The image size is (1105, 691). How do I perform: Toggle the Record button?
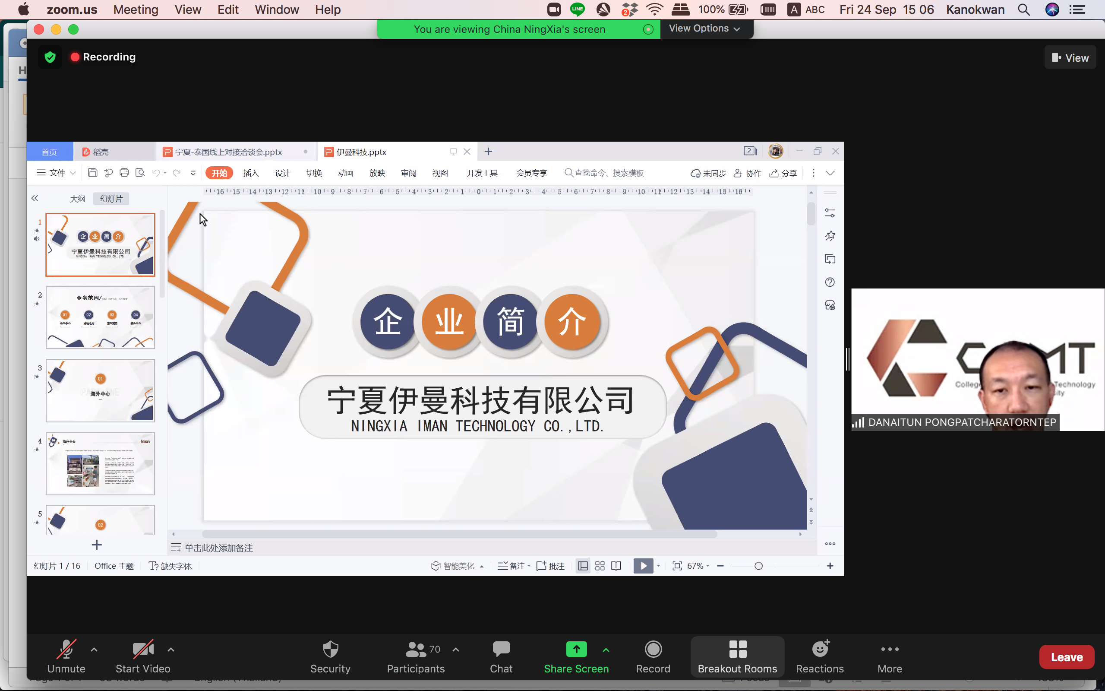click(x=653, y=650)
